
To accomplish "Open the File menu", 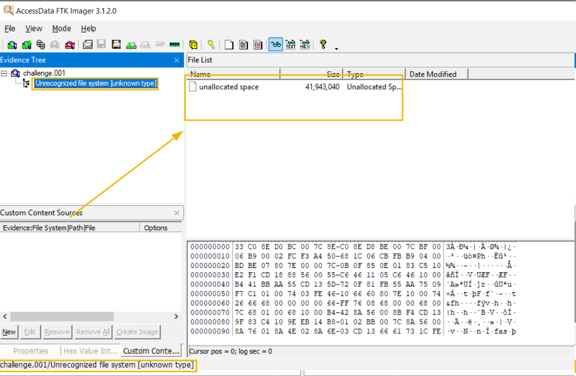I will pyautogui.click(x=10, y=28).
